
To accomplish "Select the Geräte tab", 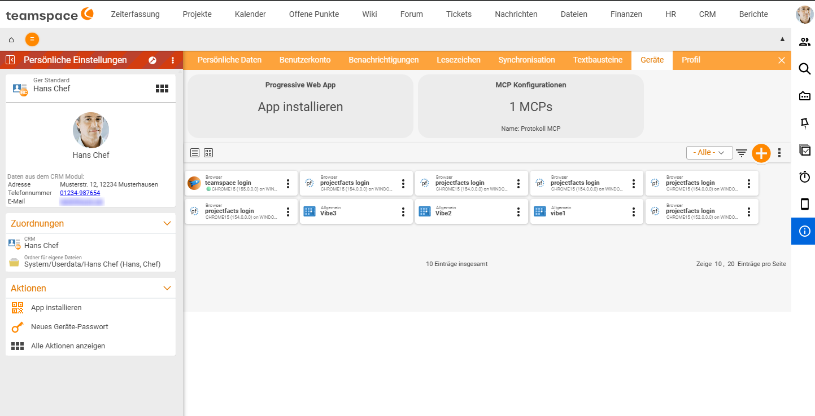I will point(652,60).
